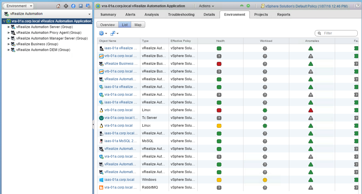
Task: Open the vra-01a.corp.local Tc Server object link
Action: (121, 118)
